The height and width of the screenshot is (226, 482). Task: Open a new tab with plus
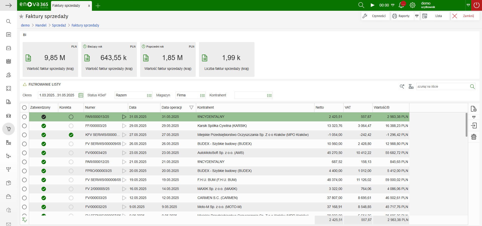pyautogui.click(x=98, y=6)
